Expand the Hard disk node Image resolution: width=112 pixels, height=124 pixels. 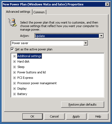(x=14, y=61)
